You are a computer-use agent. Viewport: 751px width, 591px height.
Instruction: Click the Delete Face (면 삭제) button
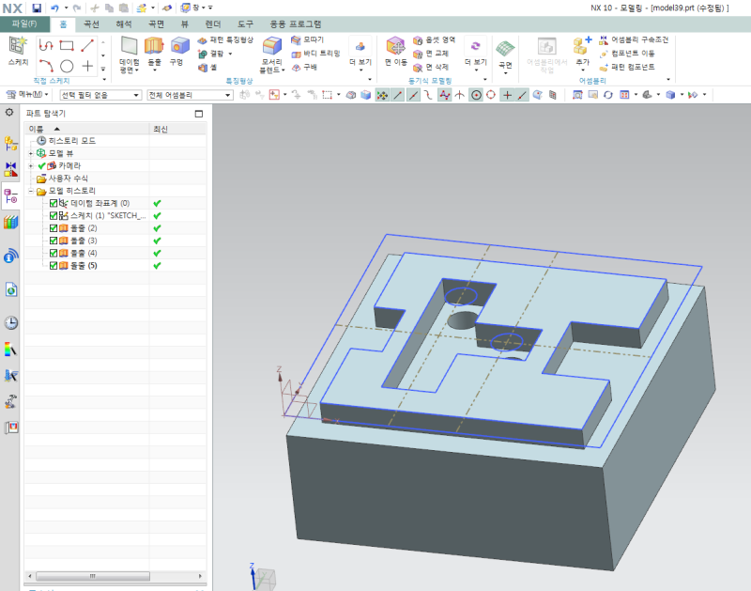coord(436,67)
